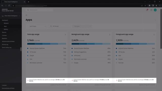Image resolution: width=162 pixels, height=91 pixels.
Task: Click the 1,305h foreground usage value
Action: point(119,40)
